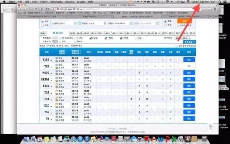The image size is (230, 144).
Task: Open the calendar icon for return date
Action: point(157,23)
